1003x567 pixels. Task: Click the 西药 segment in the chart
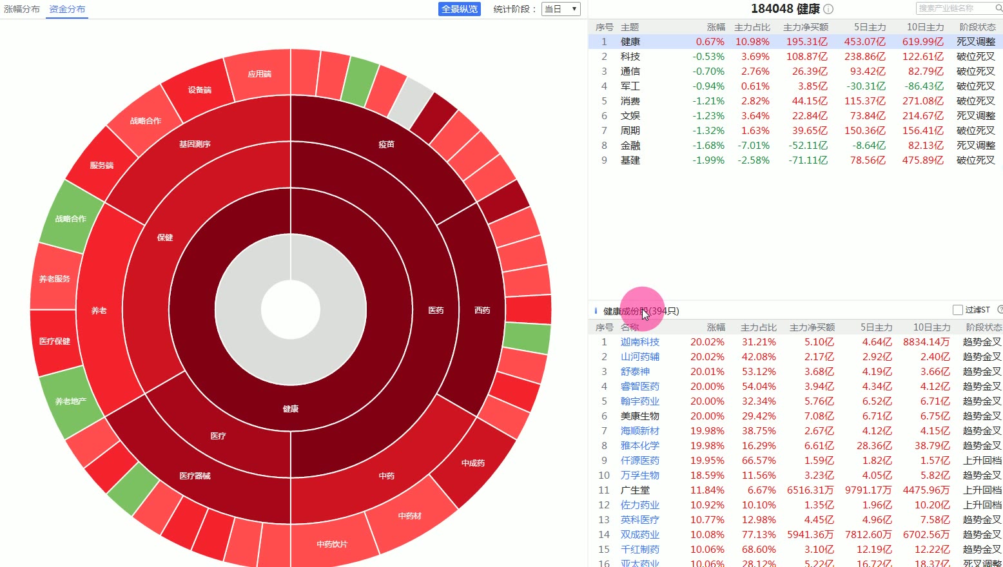coord(482,310)
